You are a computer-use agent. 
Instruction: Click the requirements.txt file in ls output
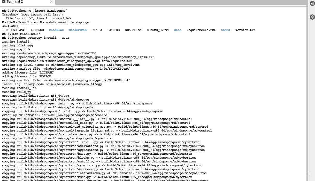click(x=201, y=30)
